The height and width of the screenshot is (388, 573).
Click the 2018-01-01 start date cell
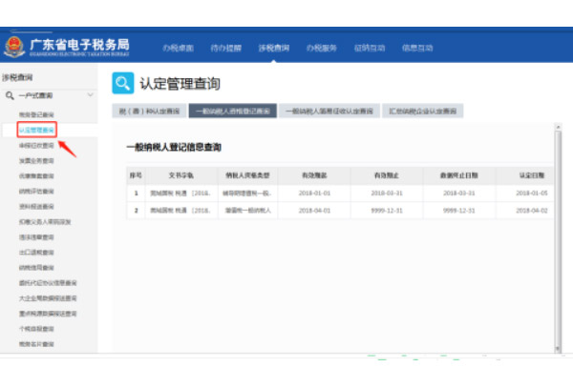point(314,193)
